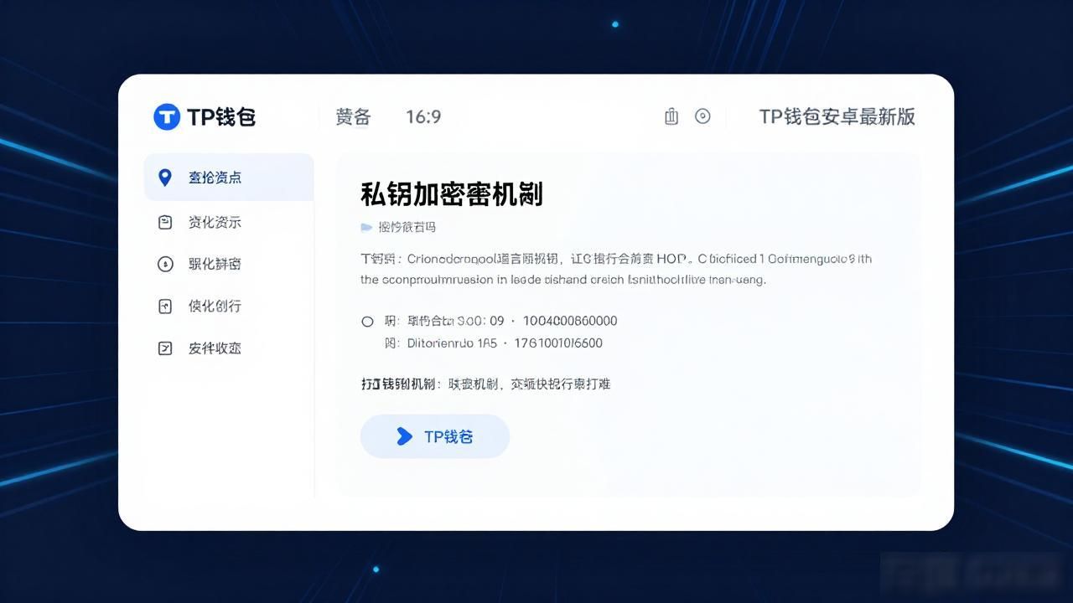1073x603 pixels.
Task: Click the bottom line ending 行棗打难
Action: (x=485, y=384)
